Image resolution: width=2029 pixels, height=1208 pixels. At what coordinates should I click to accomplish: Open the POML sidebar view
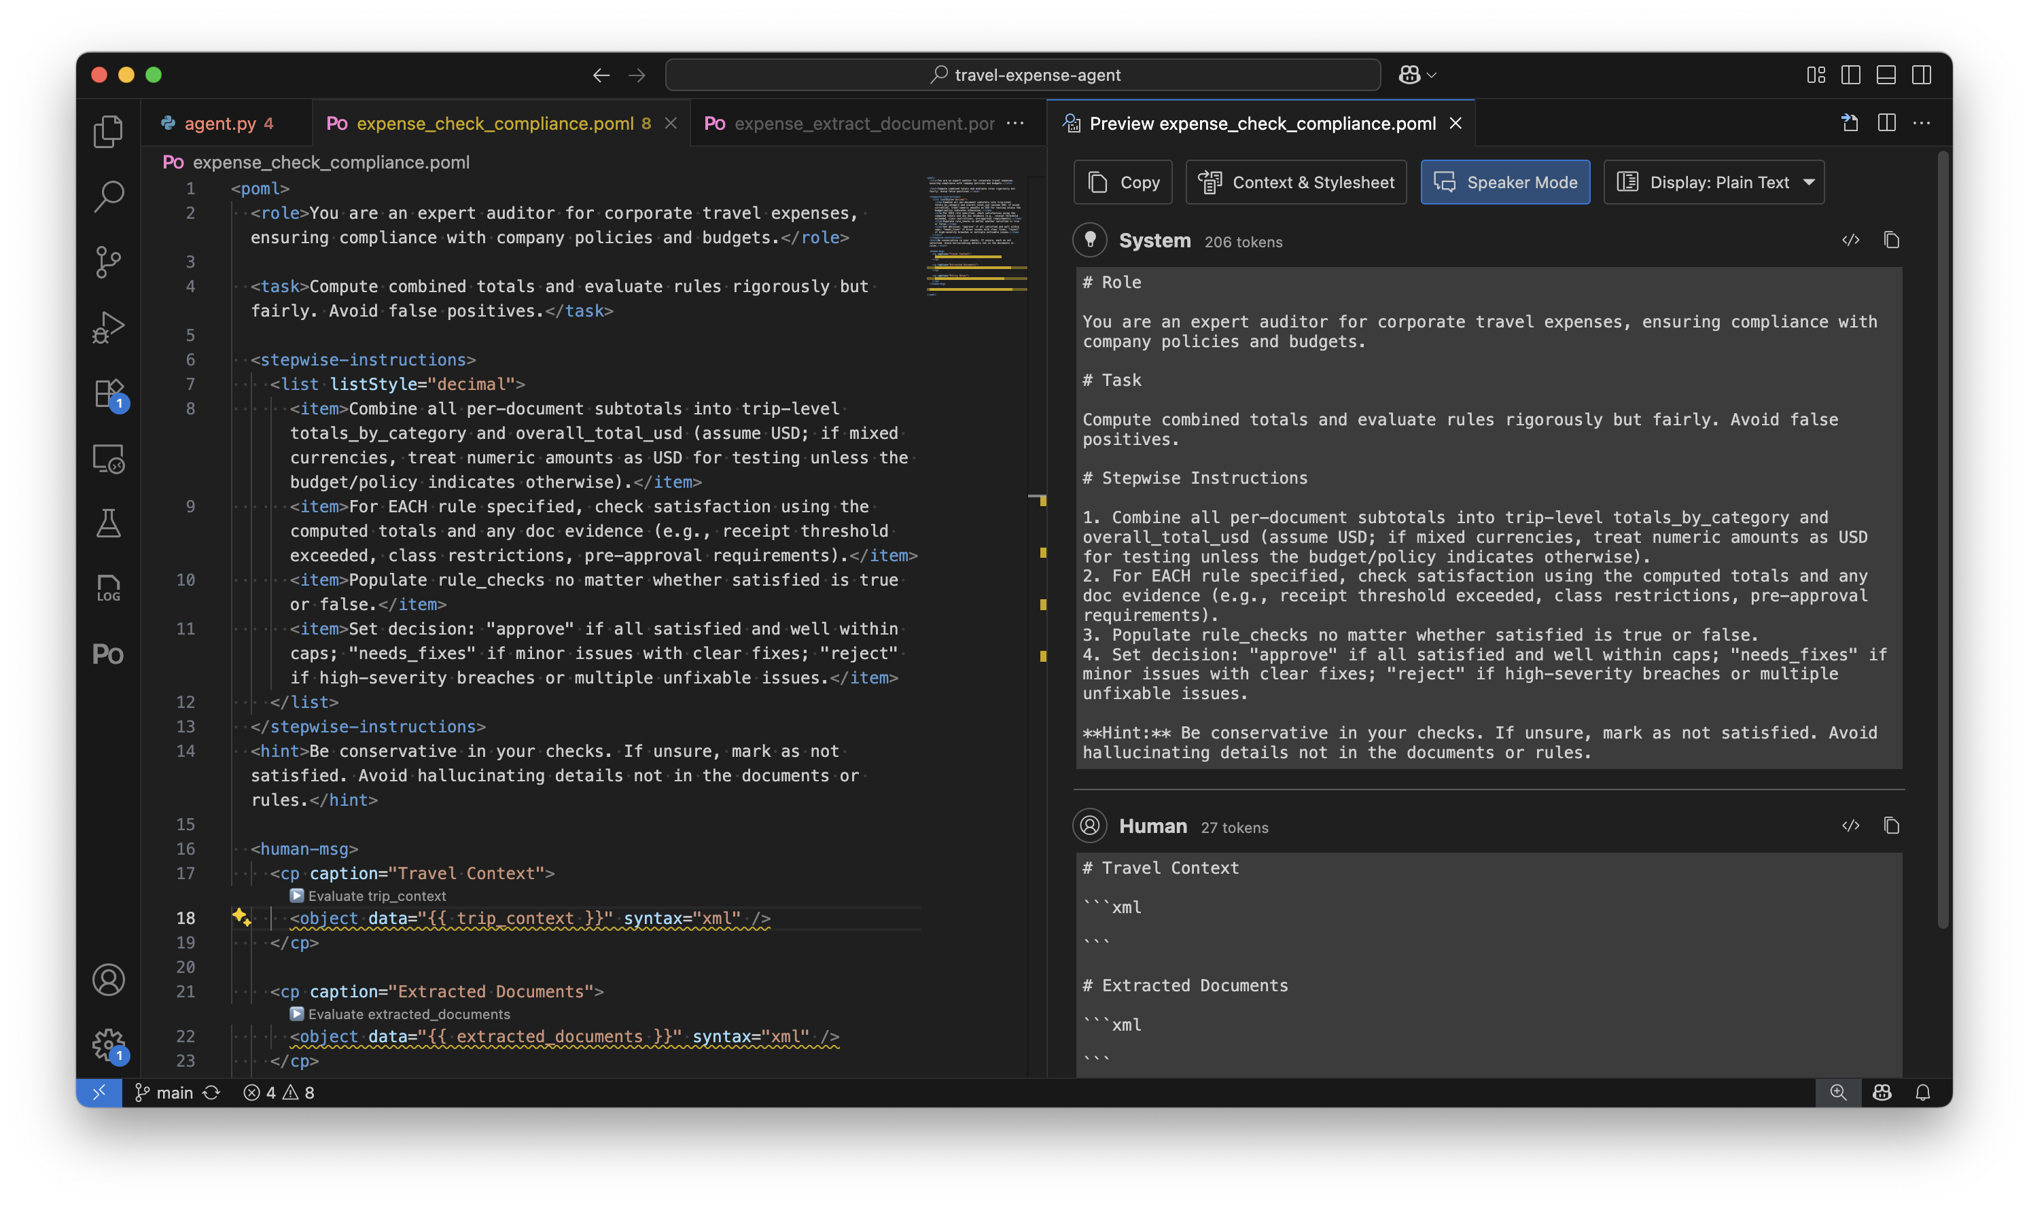click(108, 654)
